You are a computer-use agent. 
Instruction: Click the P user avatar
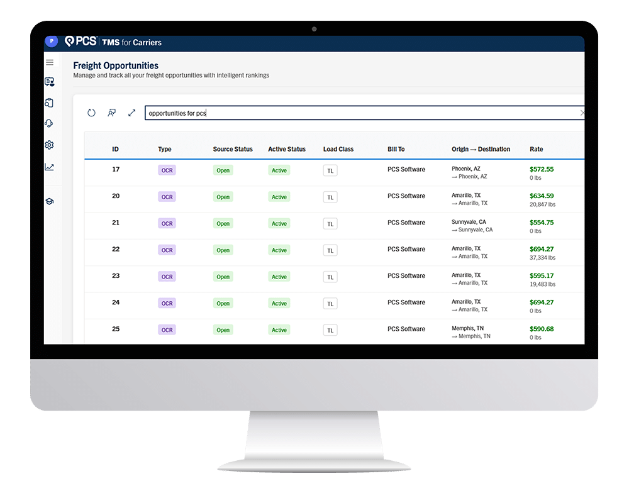pyautogui.click(x=52, y=41)
